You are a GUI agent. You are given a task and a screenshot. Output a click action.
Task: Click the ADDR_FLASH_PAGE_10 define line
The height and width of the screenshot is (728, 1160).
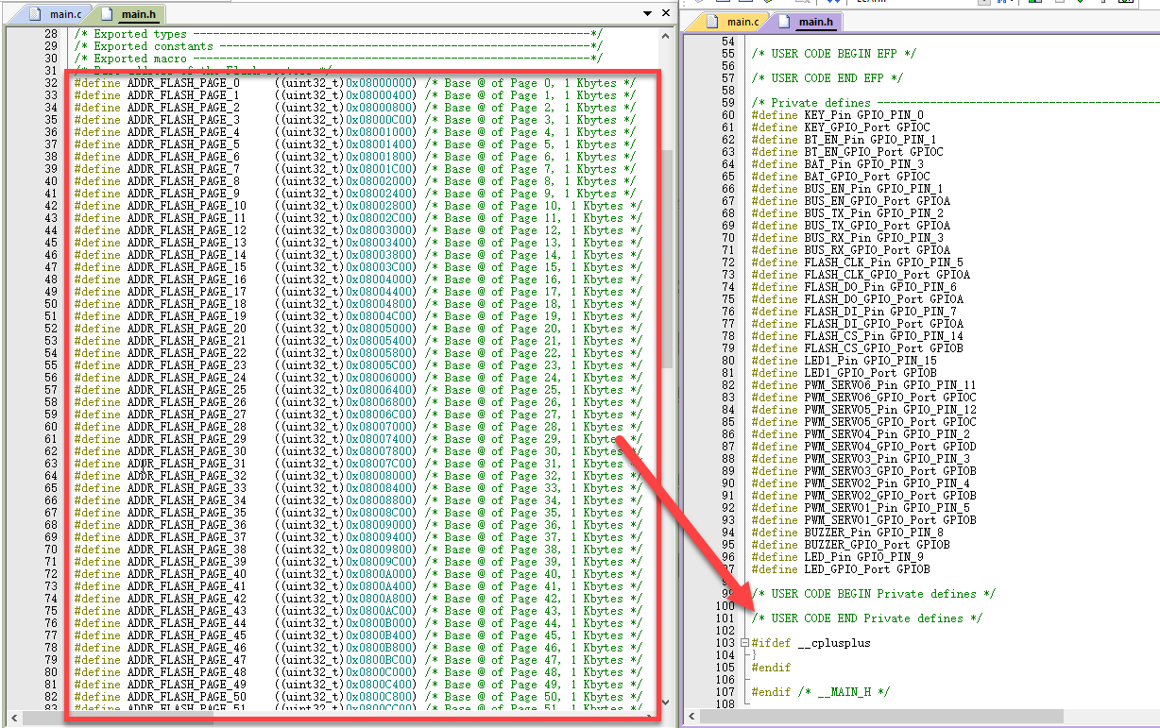coord(358,206)
